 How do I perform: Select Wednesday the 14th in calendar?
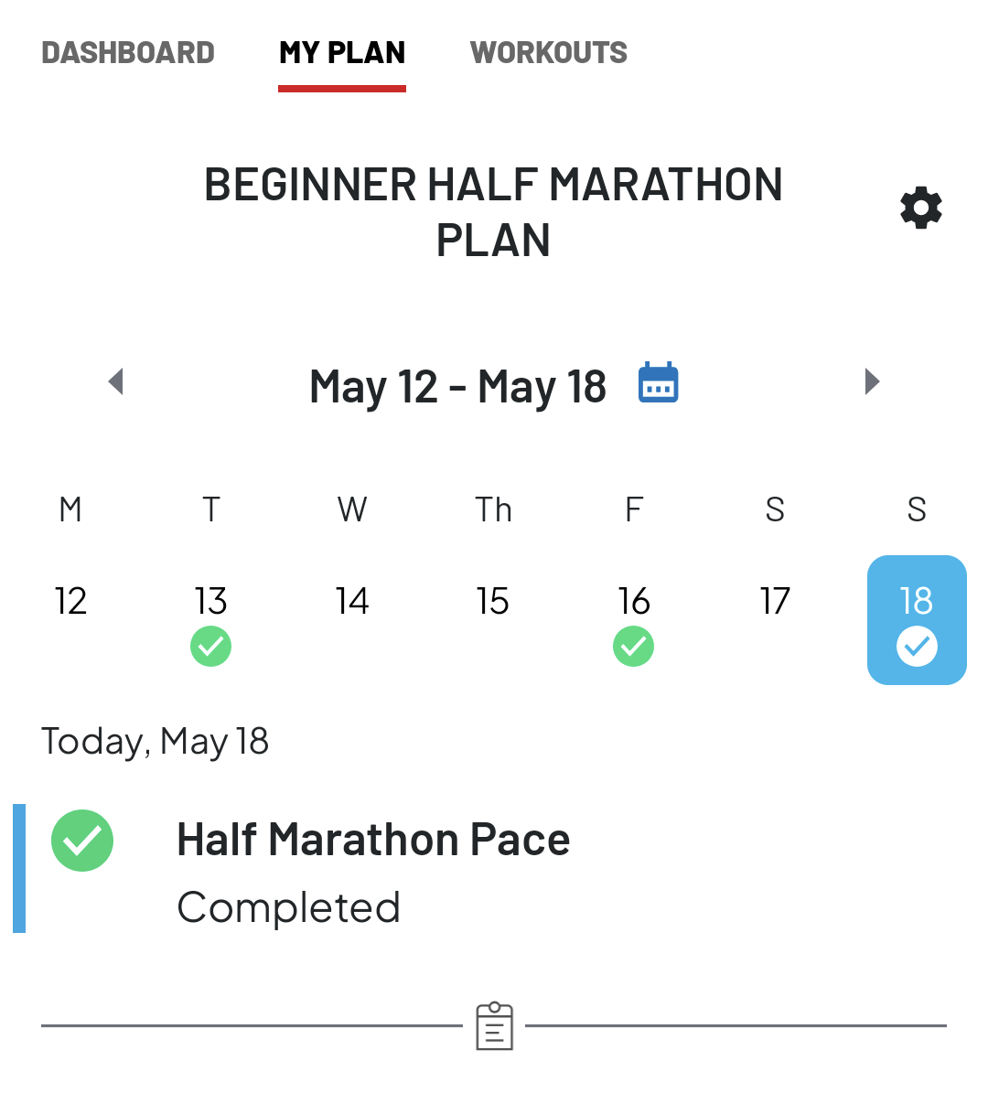352,601
